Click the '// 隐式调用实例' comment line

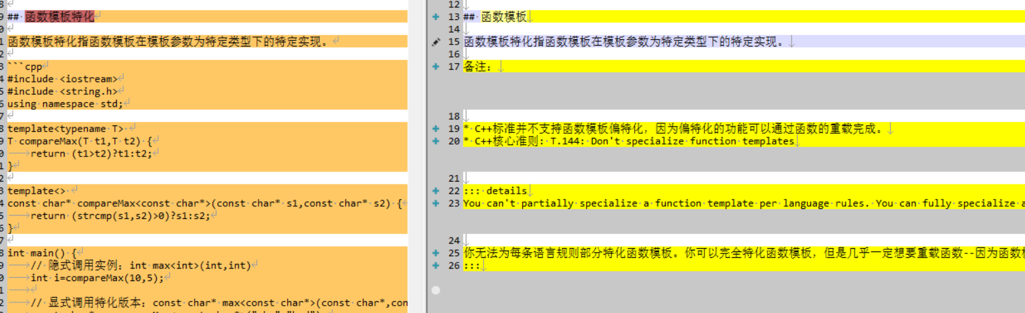click(141, 266)
